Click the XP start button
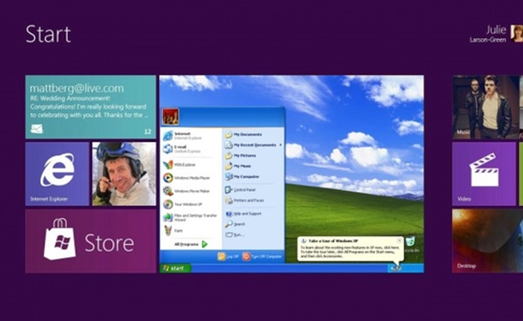Image resolution: width=523 pixels, height=321 pixels. pos(176,268)
